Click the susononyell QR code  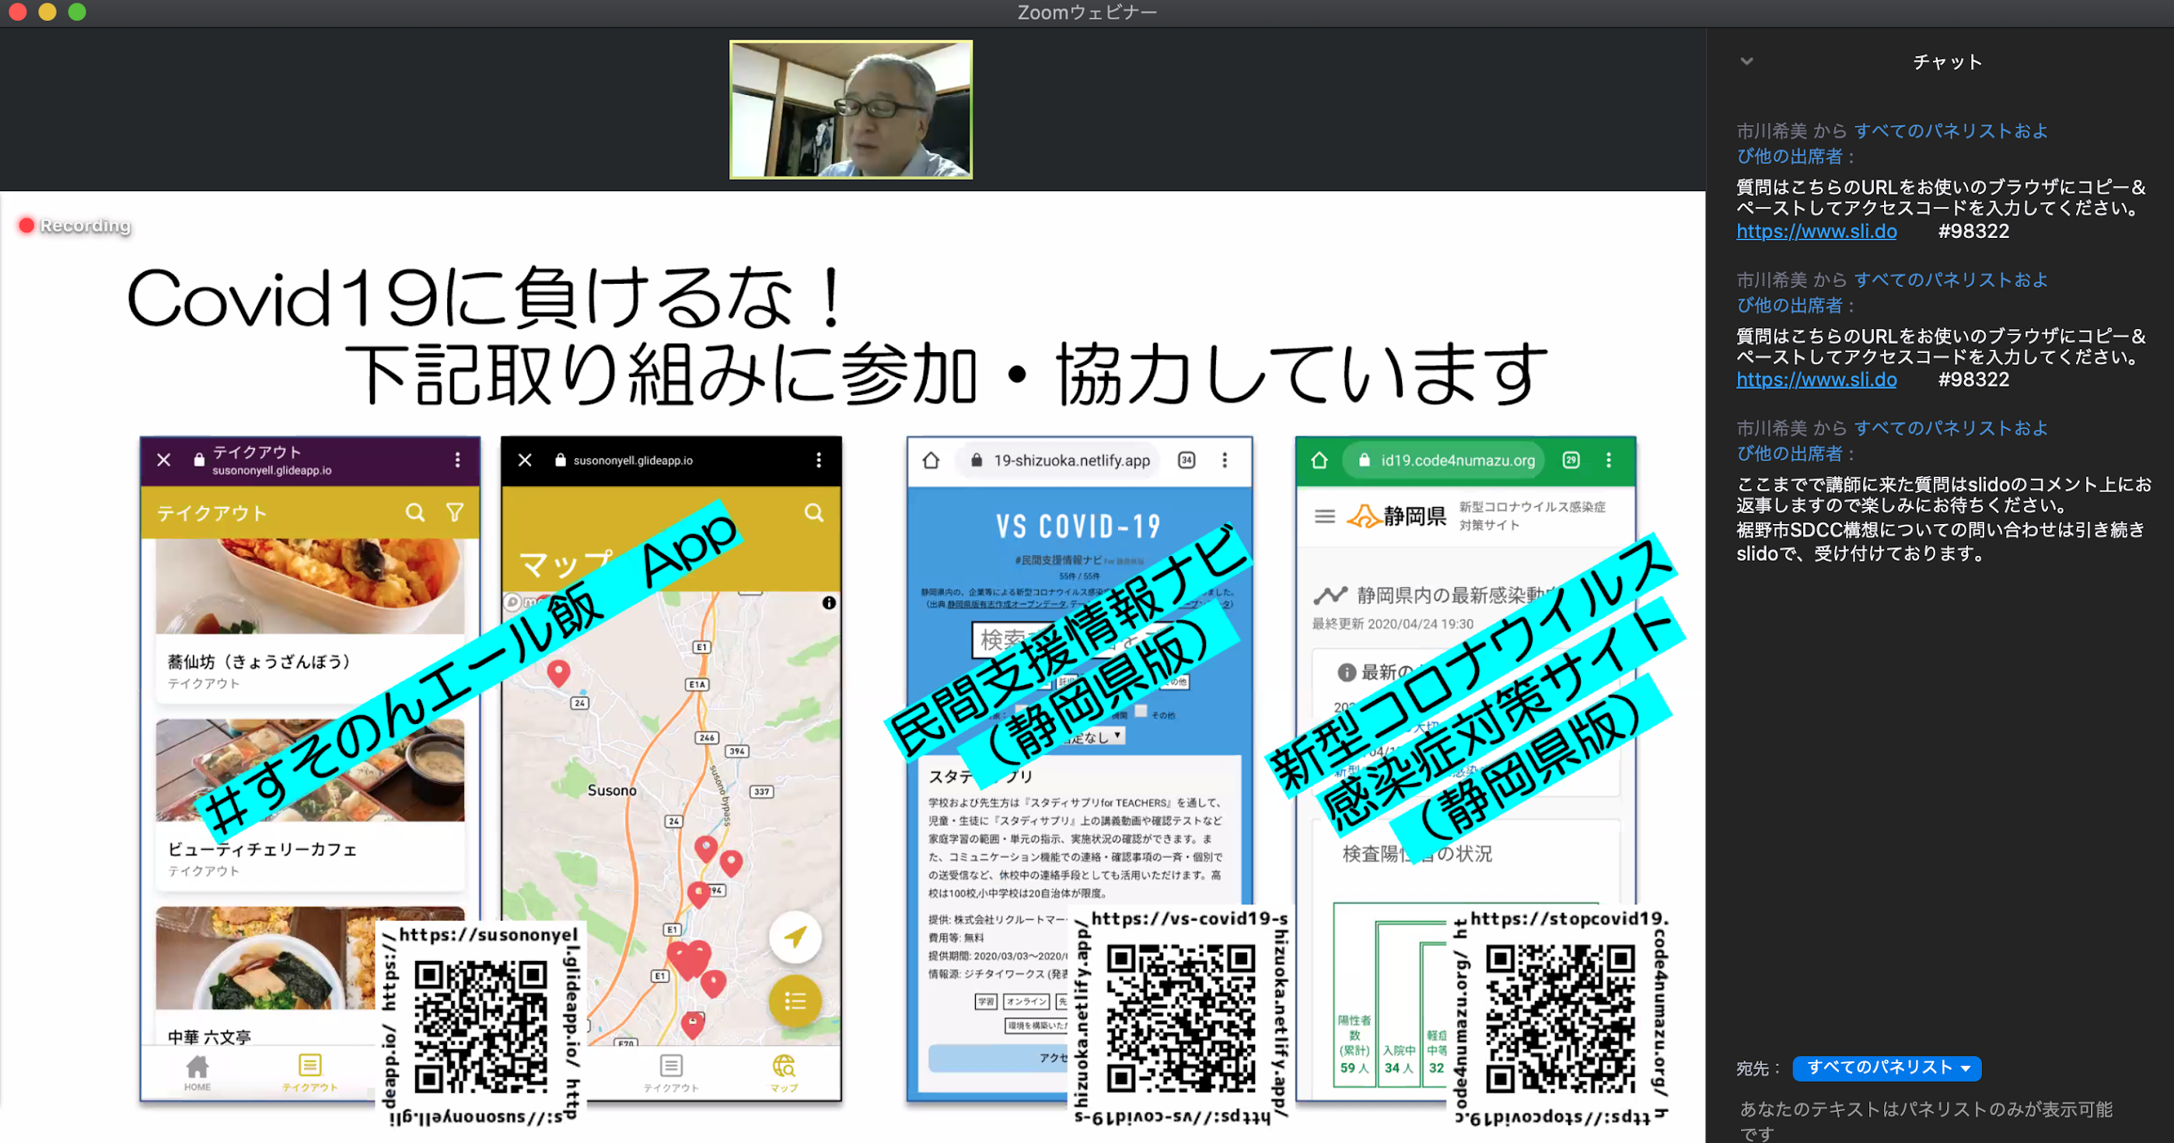tap(481, 1026)
